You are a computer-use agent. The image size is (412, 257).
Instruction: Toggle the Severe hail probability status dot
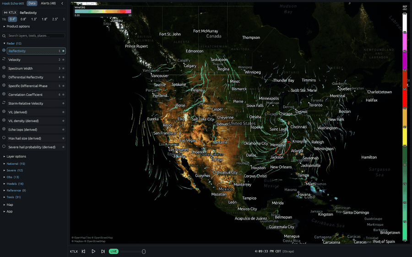coord(63,147)
